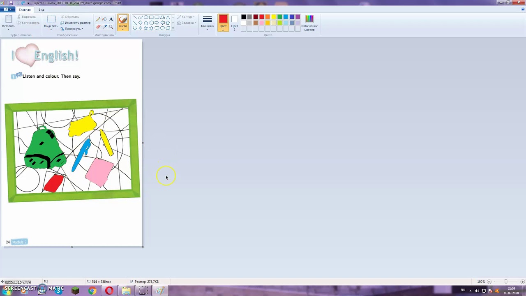
Task: Click the volume icon in system tray
Action: pos(477,291)
